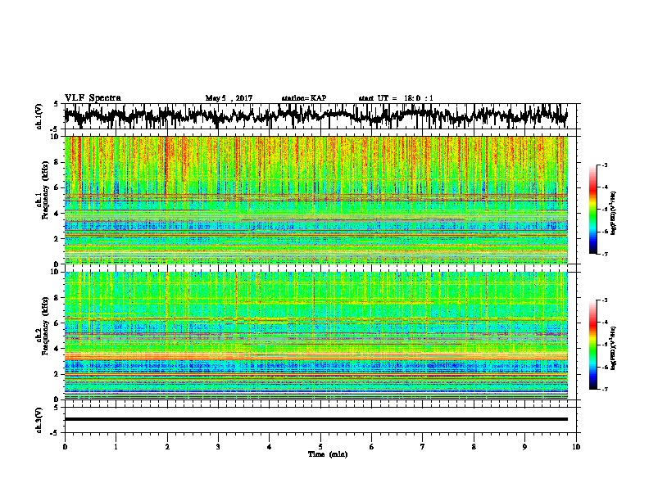This screenshot has width=649, height=501.
Task: Click the ch.1 frequency tick label '6'
Action: point(57,187)
